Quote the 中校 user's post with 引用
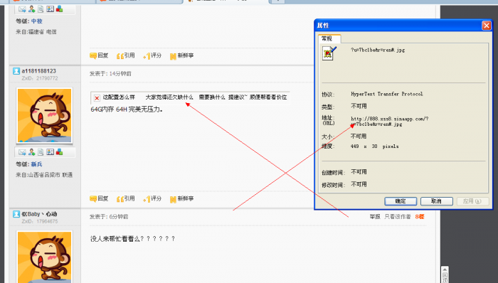 126,56
